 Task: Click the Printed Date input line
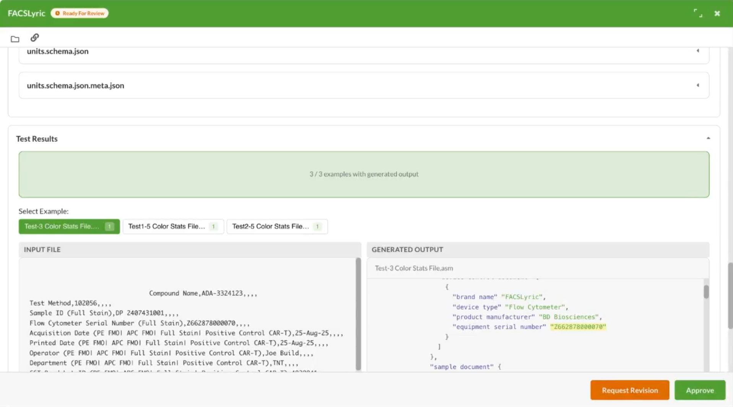click(179, 343)
